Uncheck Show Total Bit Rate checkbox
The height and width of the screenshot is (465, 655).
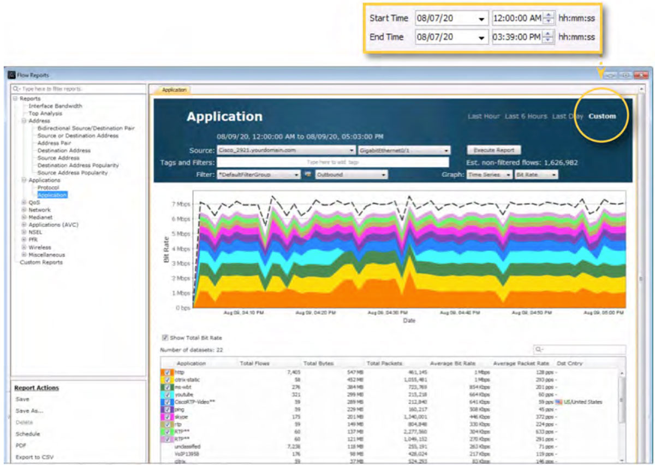[x=165, y=338]
